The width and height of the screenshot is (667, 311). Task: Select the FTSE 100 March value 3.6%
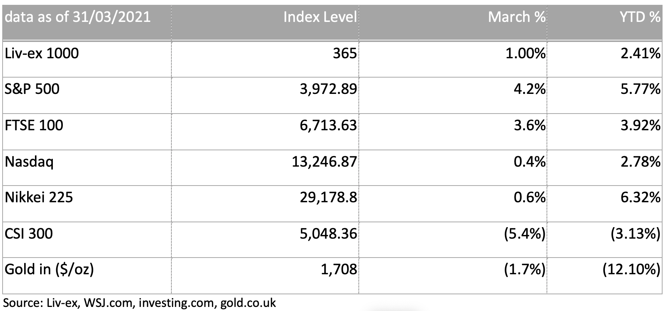tap(529, 125)
